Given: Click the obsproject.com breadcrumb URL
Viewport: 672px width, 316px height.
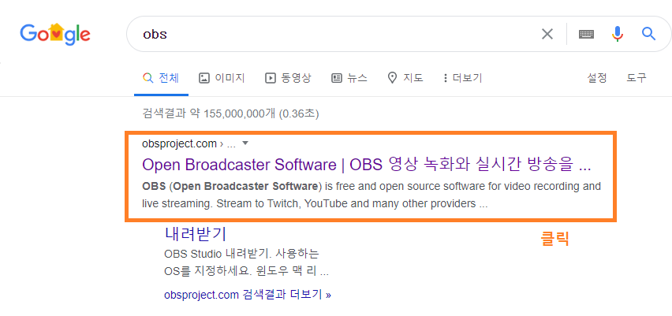Looking at the screenshot, I should coord(189,144).
